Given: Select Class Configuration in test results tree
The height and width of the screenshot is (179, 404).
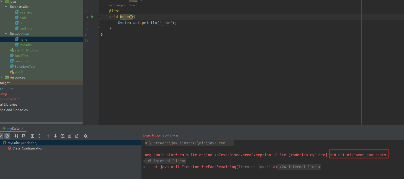Looking at the screenshot, I should 27,148.
